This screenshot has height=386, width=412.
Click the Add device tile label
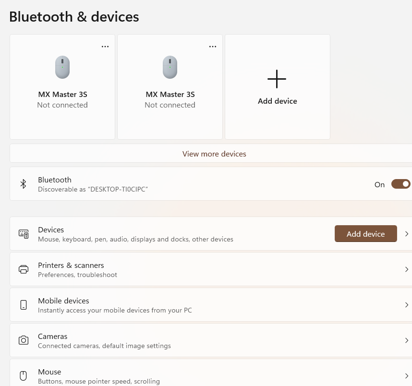tap(278, 101)
